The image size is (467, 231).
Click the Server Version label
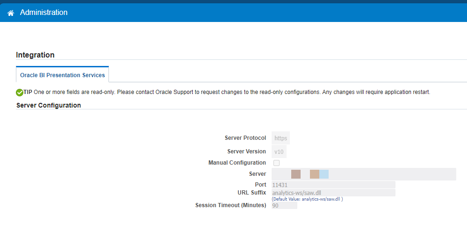[x=246, y=152]
